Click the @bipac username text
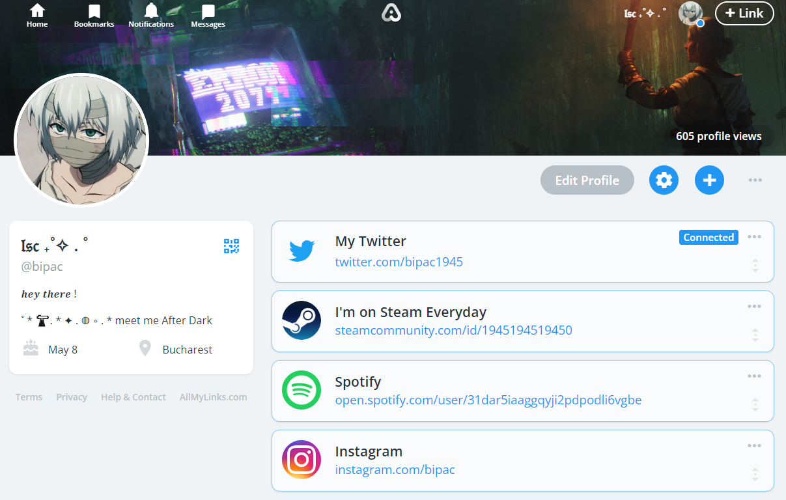The image size is (786, 500). (x=42, y=266)
